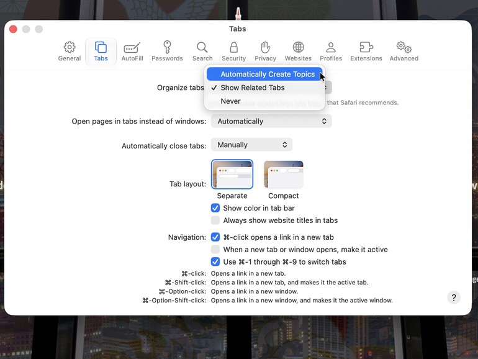Open the General settings pane
The height and width of the screenshot is (359, 478).
click(70, 52)
